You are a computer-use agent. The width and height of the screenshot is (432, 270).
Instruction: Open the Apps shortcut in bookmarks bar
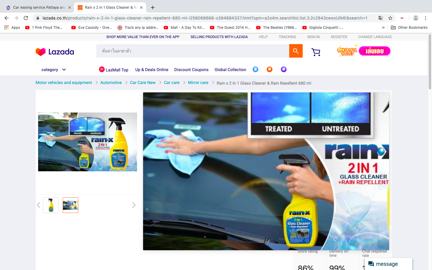point(12,27)
